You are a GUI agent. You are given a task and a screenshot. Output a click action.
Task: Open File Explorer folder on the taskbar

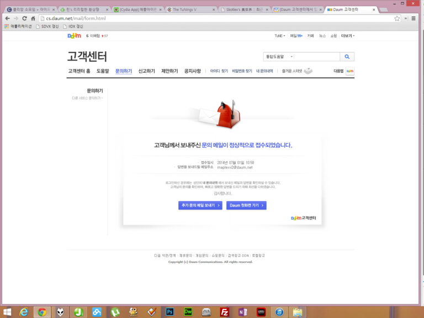coord(297,312)
